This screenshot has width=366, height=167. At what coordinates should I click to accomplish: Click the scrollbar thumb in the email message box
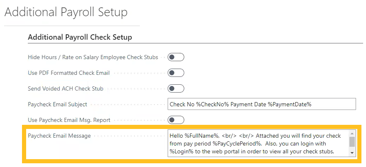352,142
